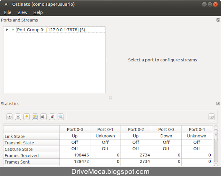The width and height of the screenshot is (221, 176).
Task: Select the Port 0-1 column header
Action: pyautogui.click(x=105, y=130)
